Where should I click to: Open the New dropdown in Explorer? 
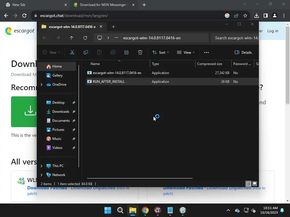(x=51, y=52)
